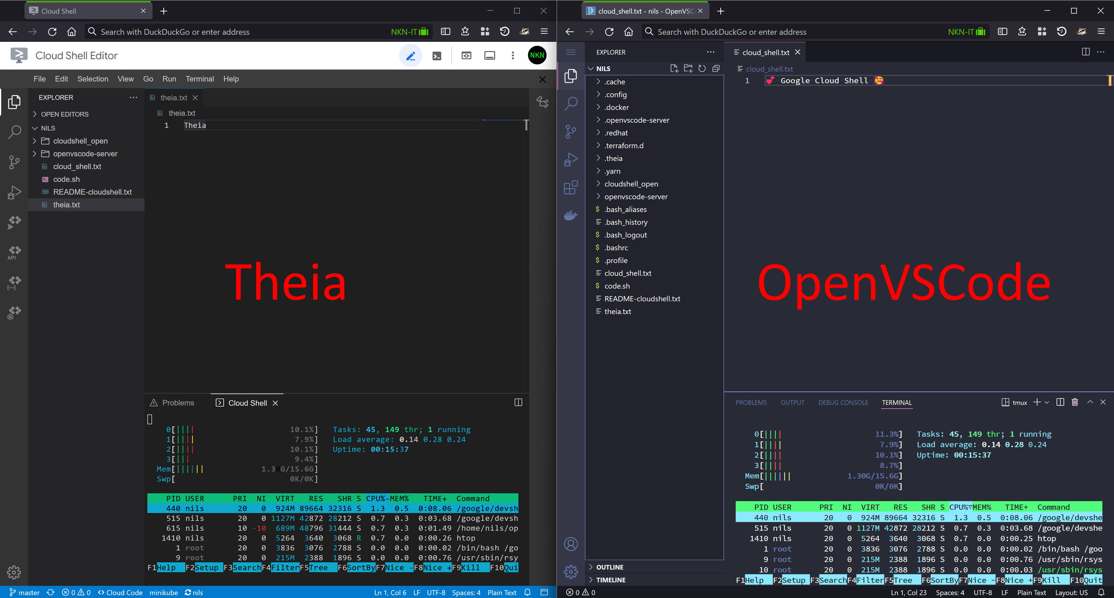Maximize terminal panel with the up chevron
The width and height of the screenshot is (1114, 598).
[x=1090, y=402]
